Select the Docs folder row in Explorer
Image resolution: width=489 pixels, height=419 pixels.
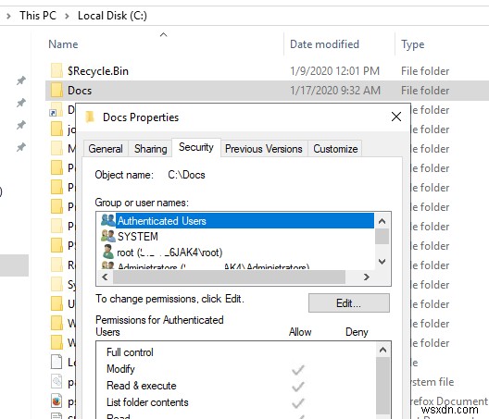point(267,91)
